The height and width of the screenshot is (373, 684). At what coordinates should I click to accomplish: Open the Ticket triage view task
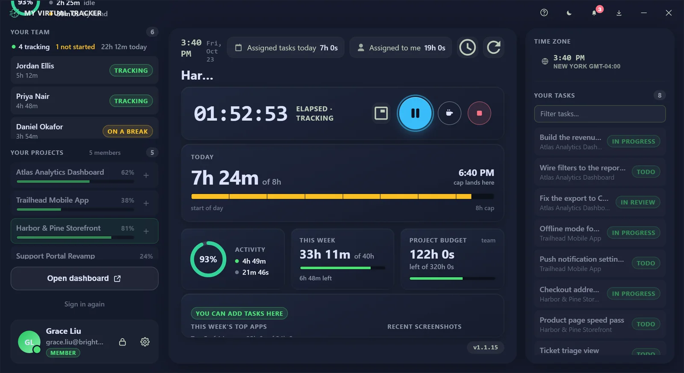tap(600, 348)
